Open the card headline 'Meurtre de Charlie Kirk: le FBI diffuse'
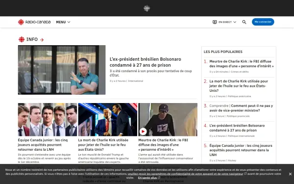This screenshot has height=184, width=294. click(163, 145)
